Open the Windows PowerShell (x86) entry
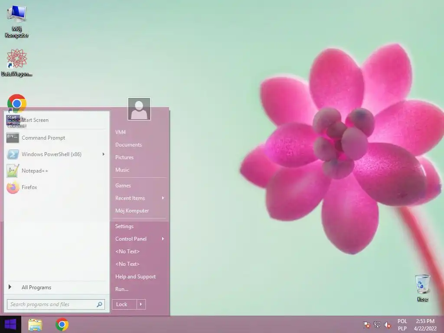 point(56,154)
